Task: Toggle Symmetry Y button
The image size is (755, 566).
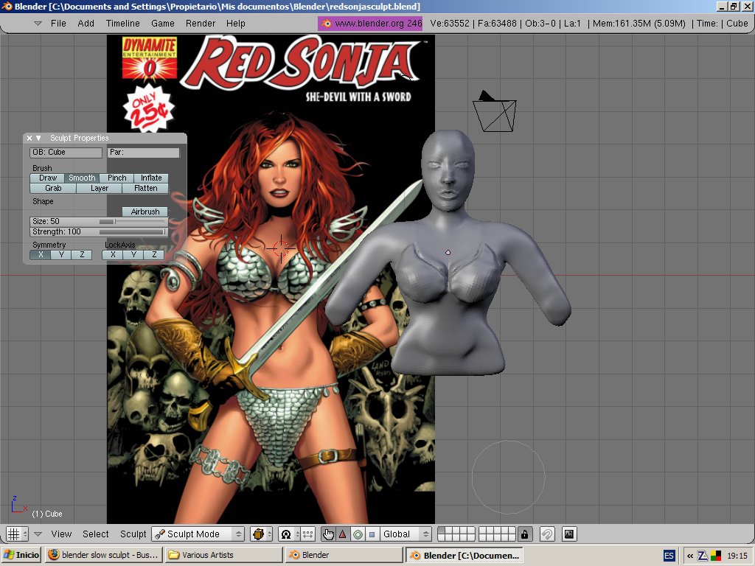Action: coord(61,255)
